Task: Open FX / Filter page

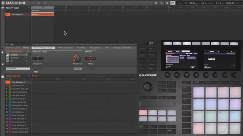Action: point(81,48)
